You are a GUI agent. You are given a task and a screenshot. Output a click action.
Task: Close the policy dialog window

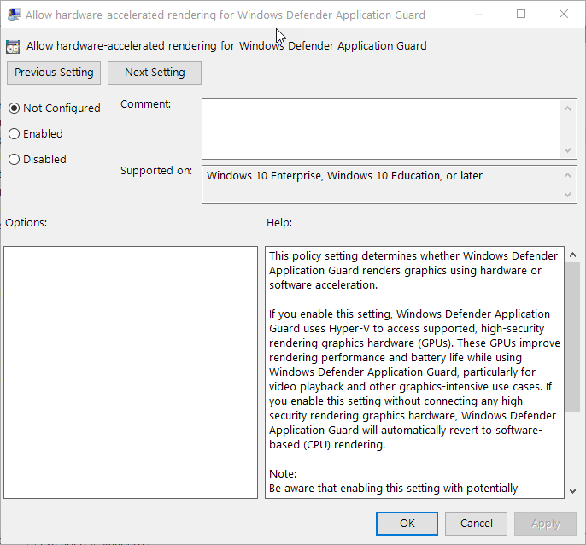click(564, 15)
